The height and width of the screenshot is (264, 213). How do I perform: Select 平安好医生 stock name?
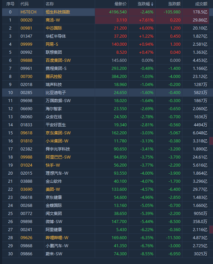coord(56,125)
